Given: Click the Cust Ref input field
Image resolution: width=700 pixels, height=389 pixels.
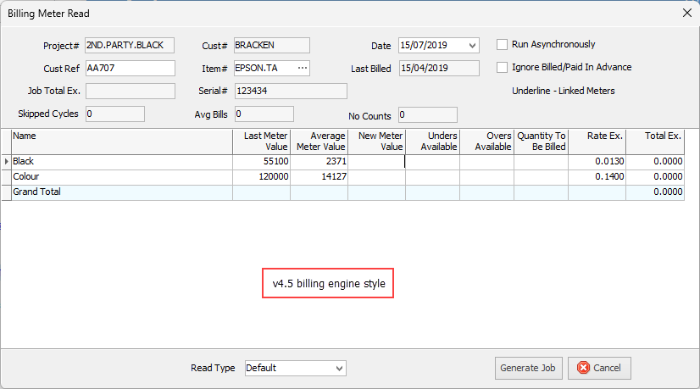Looking at the screenshot, I should [x=130, y=69].
